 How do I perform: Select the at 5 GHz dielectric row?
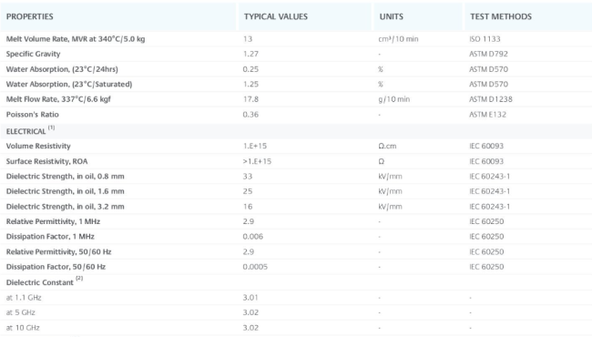pos(296,312)
